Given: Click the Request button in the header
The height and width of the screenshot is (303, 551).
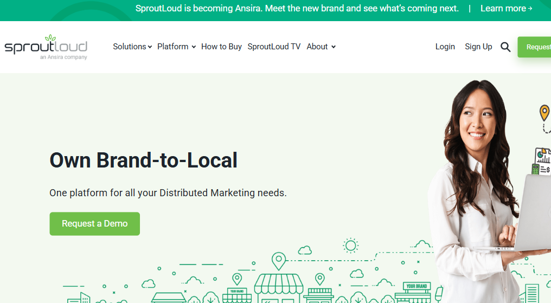Looking at the screenshot, I should tap(534, 47).
